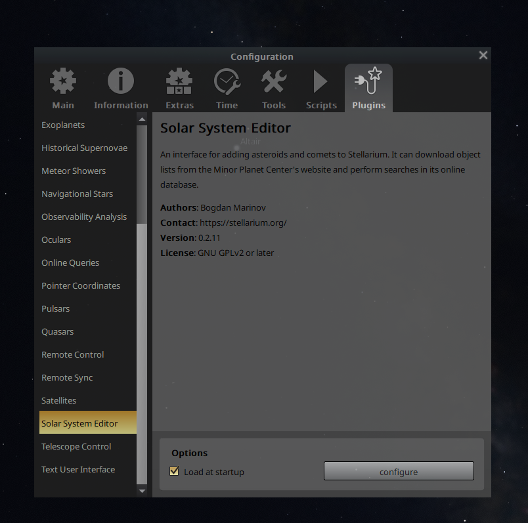Click the configure button

399,471
